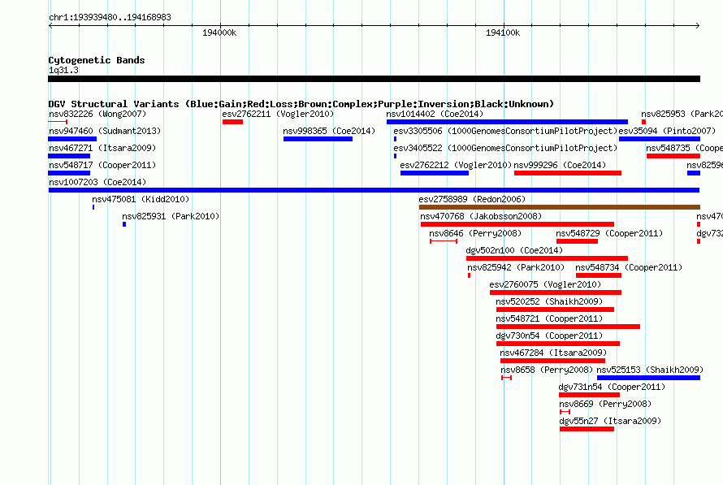Click the nsv825942 (Park2010) label
This screenshot has height=485, width=723.
pos(516,267)
